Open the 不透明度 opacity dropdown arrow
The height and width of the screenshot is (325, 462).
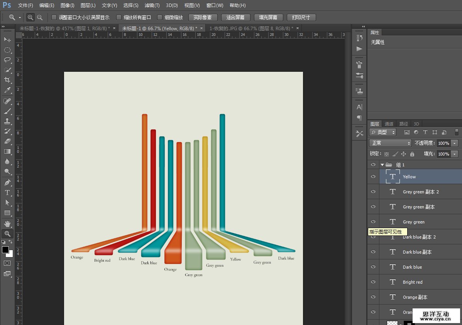coord(454,143)
